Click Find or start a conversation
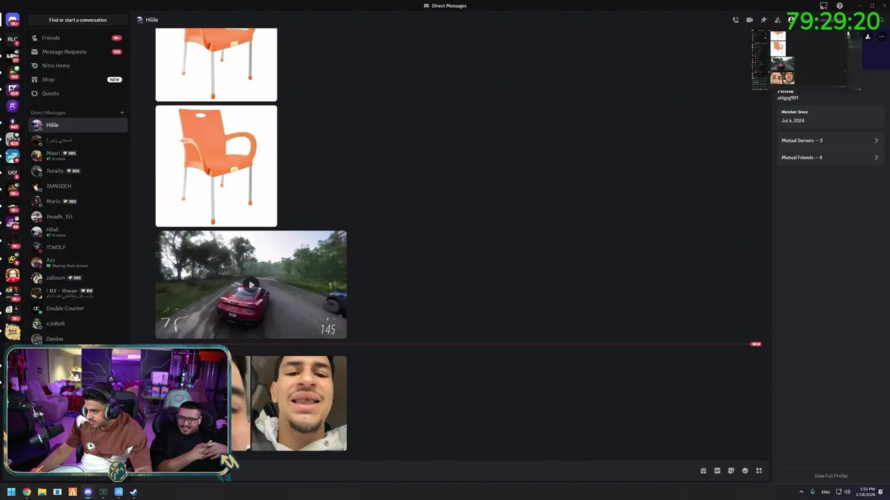The height and width of the screenshot is (500, 890). (78, 20)
